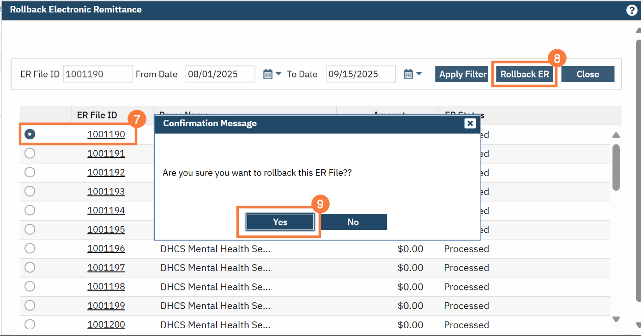Open the help question mark icon
This screenshot has height=336, width=641.
[x=631, y=10]
